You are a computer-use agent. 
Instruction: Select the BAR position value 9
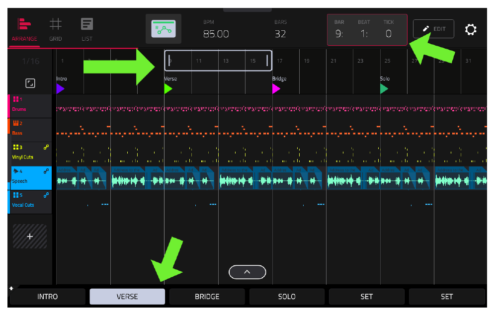[x=339, y=34]
